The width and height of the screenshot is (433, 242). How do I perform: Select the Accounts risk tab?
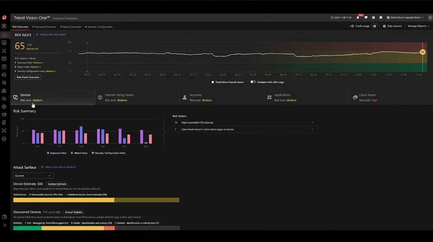(x=222, y=97)
